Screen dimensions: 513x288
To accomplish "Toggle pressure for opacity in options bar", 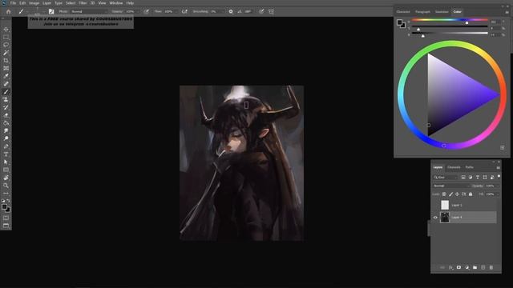I will point(146,11).
